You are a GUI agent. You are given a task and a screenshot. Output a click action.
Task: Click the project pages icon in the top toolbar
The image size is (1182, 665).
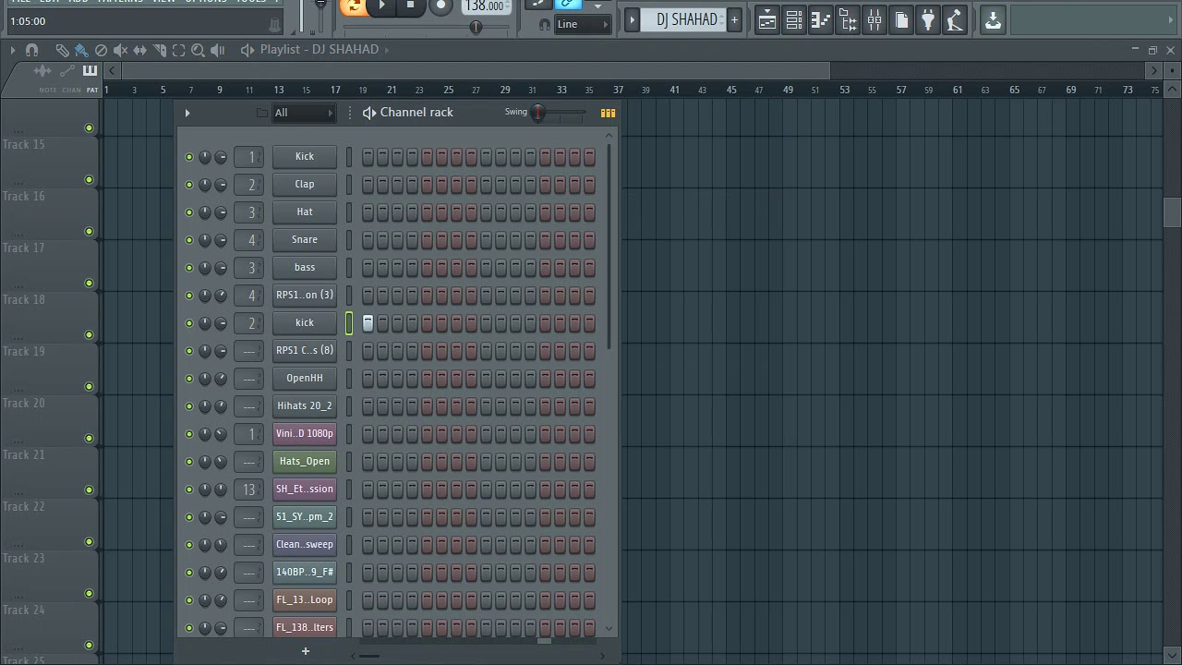pyautogui.click(x=901, y=19)
